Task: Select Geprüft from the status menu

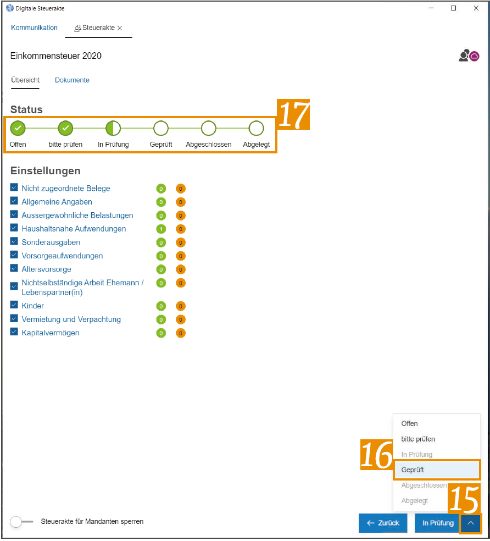Action: (x=437, y=470)
